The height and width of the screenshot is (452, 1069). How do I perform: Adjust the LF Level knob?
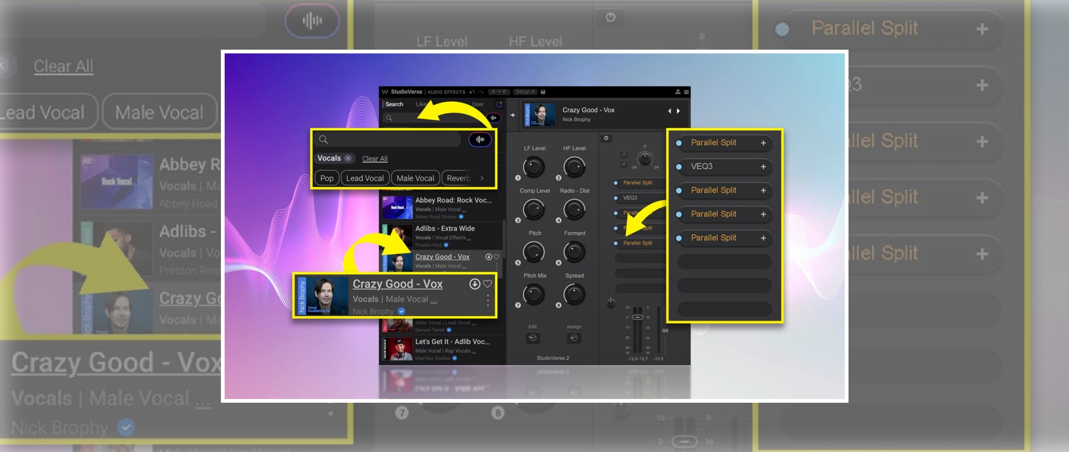tap(534, 167)
